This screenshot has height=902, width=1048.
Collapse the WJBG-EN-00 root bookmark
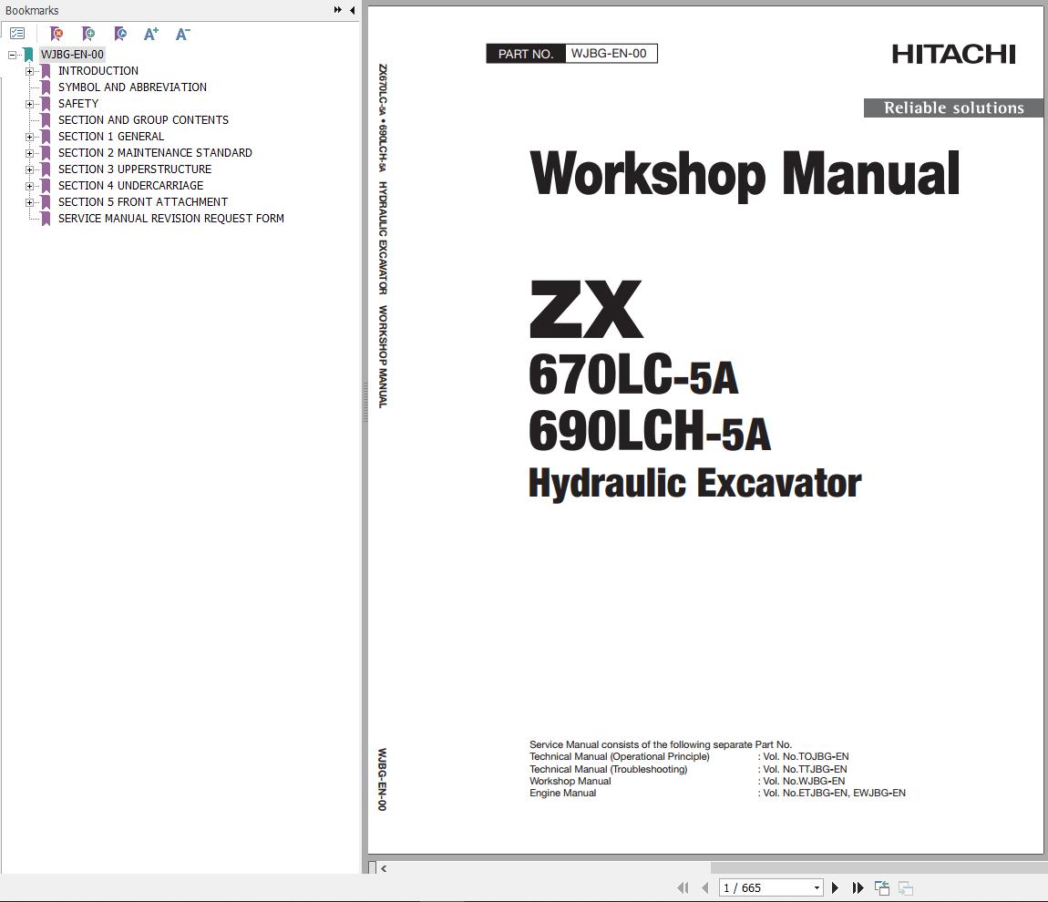click(x=12, y=55)
